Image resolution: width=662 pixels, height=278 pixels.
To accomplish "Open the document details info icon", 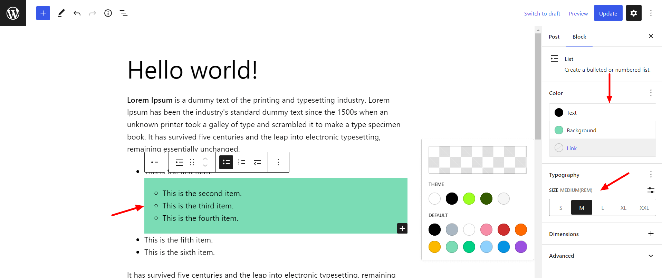I will pyautogui.click(x=108, y=13).
